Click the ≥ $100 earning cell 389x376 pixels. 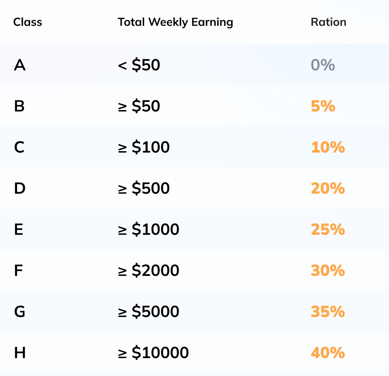point(144,147)
